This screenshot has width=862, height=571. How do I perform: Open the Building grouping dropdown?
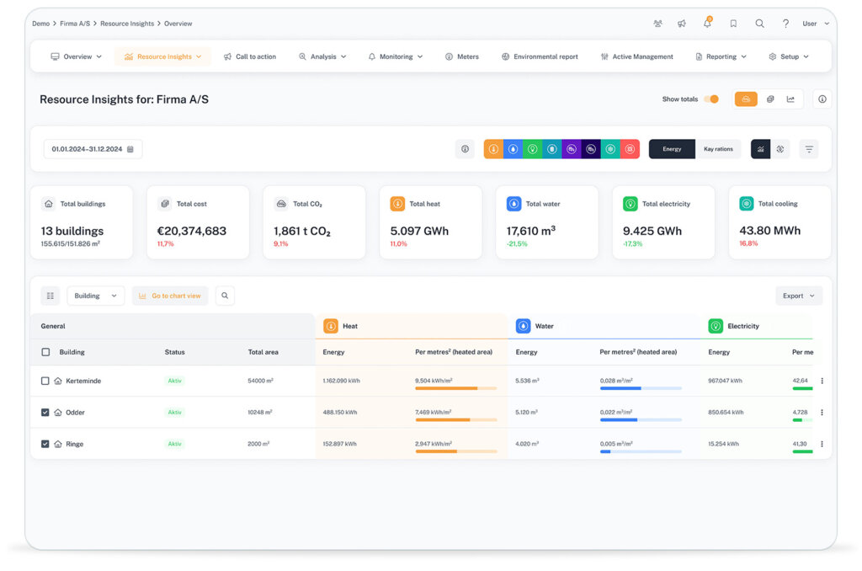[x=95, y=296]
